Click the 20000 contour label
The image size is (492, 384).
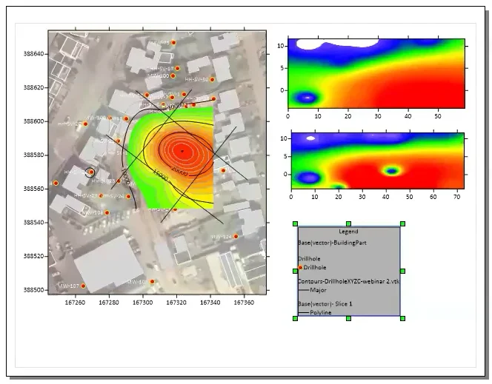[x=179, y=172]
